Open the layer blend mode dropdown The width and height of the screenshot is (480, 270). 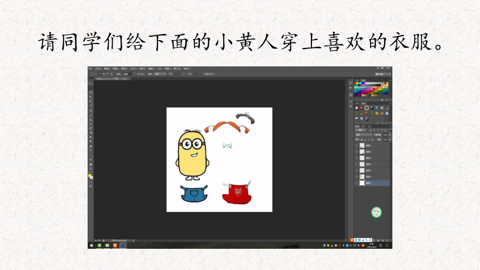coord(363,134)
